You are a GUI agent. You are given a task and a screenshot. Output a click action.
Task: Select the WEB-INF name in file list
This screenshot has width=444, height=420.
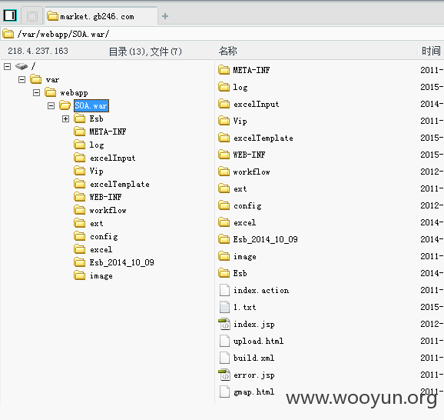tap(249, 155)
